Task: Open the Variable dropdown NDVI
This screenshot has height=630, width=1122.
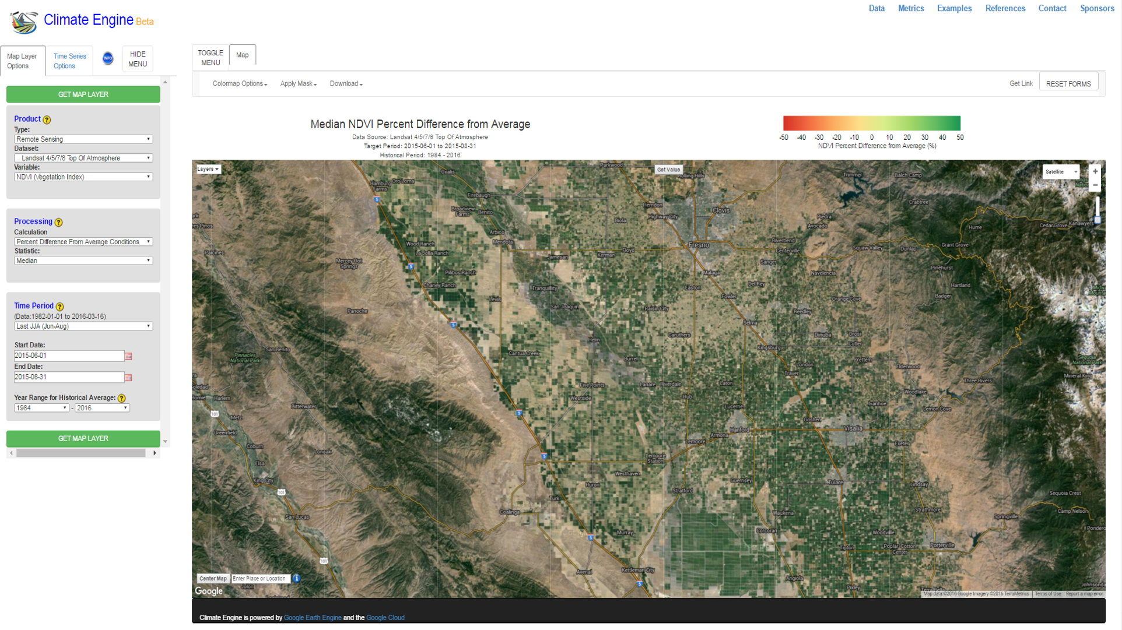Action: pyautogui.click(x=83, y=177)
